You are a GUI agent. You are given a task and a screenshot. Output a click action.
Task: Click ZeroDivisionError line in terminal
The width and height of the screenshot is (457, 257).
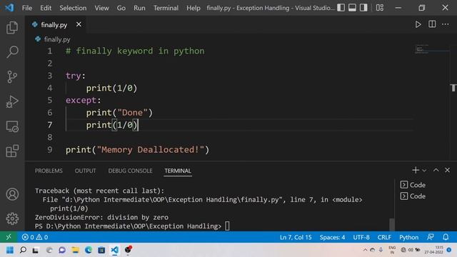pos(101,217)
